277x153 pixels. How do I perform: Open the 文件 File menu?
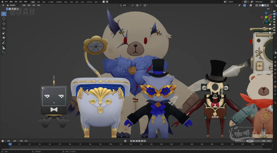(x=6, y=2)
